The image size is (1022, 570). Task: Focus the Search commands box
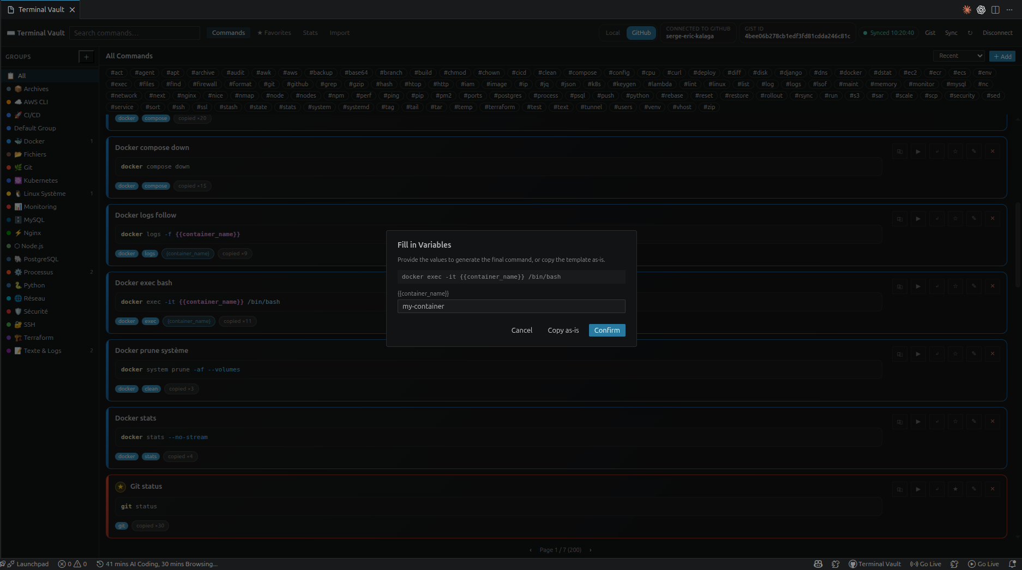135,33
